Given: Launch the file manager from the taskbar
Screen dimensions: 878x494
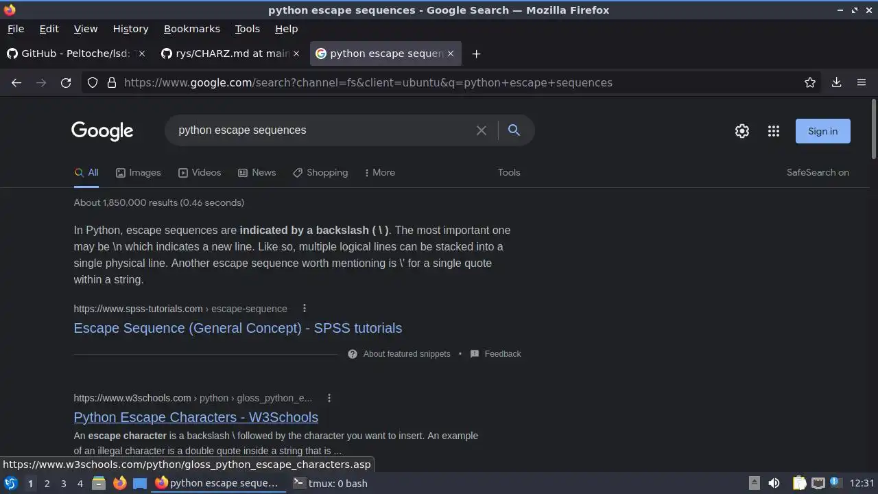Looking at the screenshot, I should [x=99, y=483].
